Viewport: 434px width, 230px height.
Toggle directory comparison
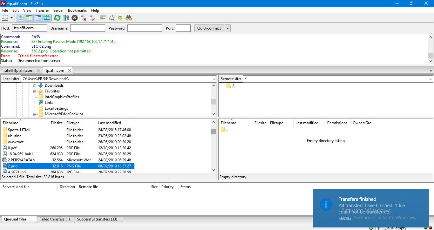click(112, 18)
